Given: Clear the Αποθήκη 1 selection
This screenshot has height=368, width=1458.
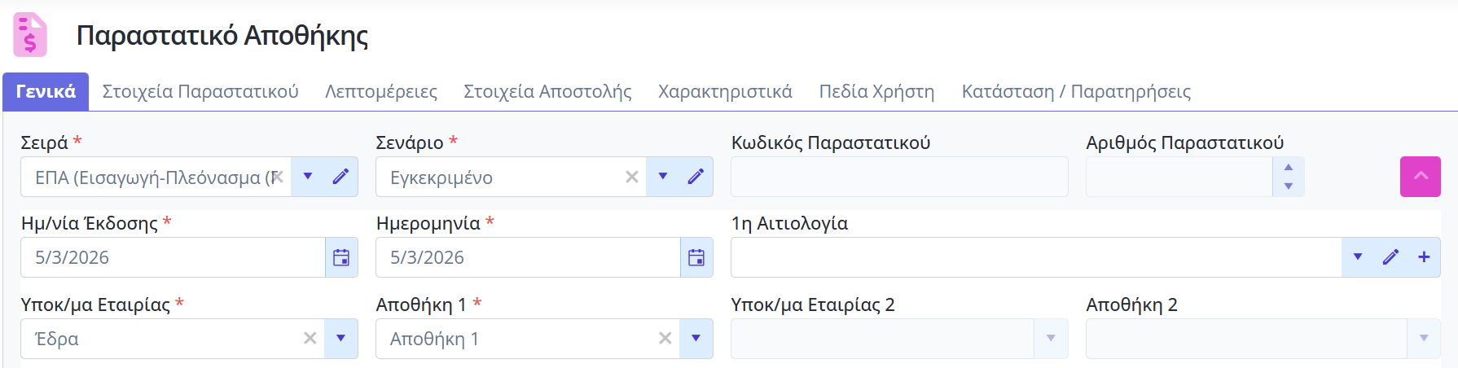Looking at the screenshot, I should [665, 338].
